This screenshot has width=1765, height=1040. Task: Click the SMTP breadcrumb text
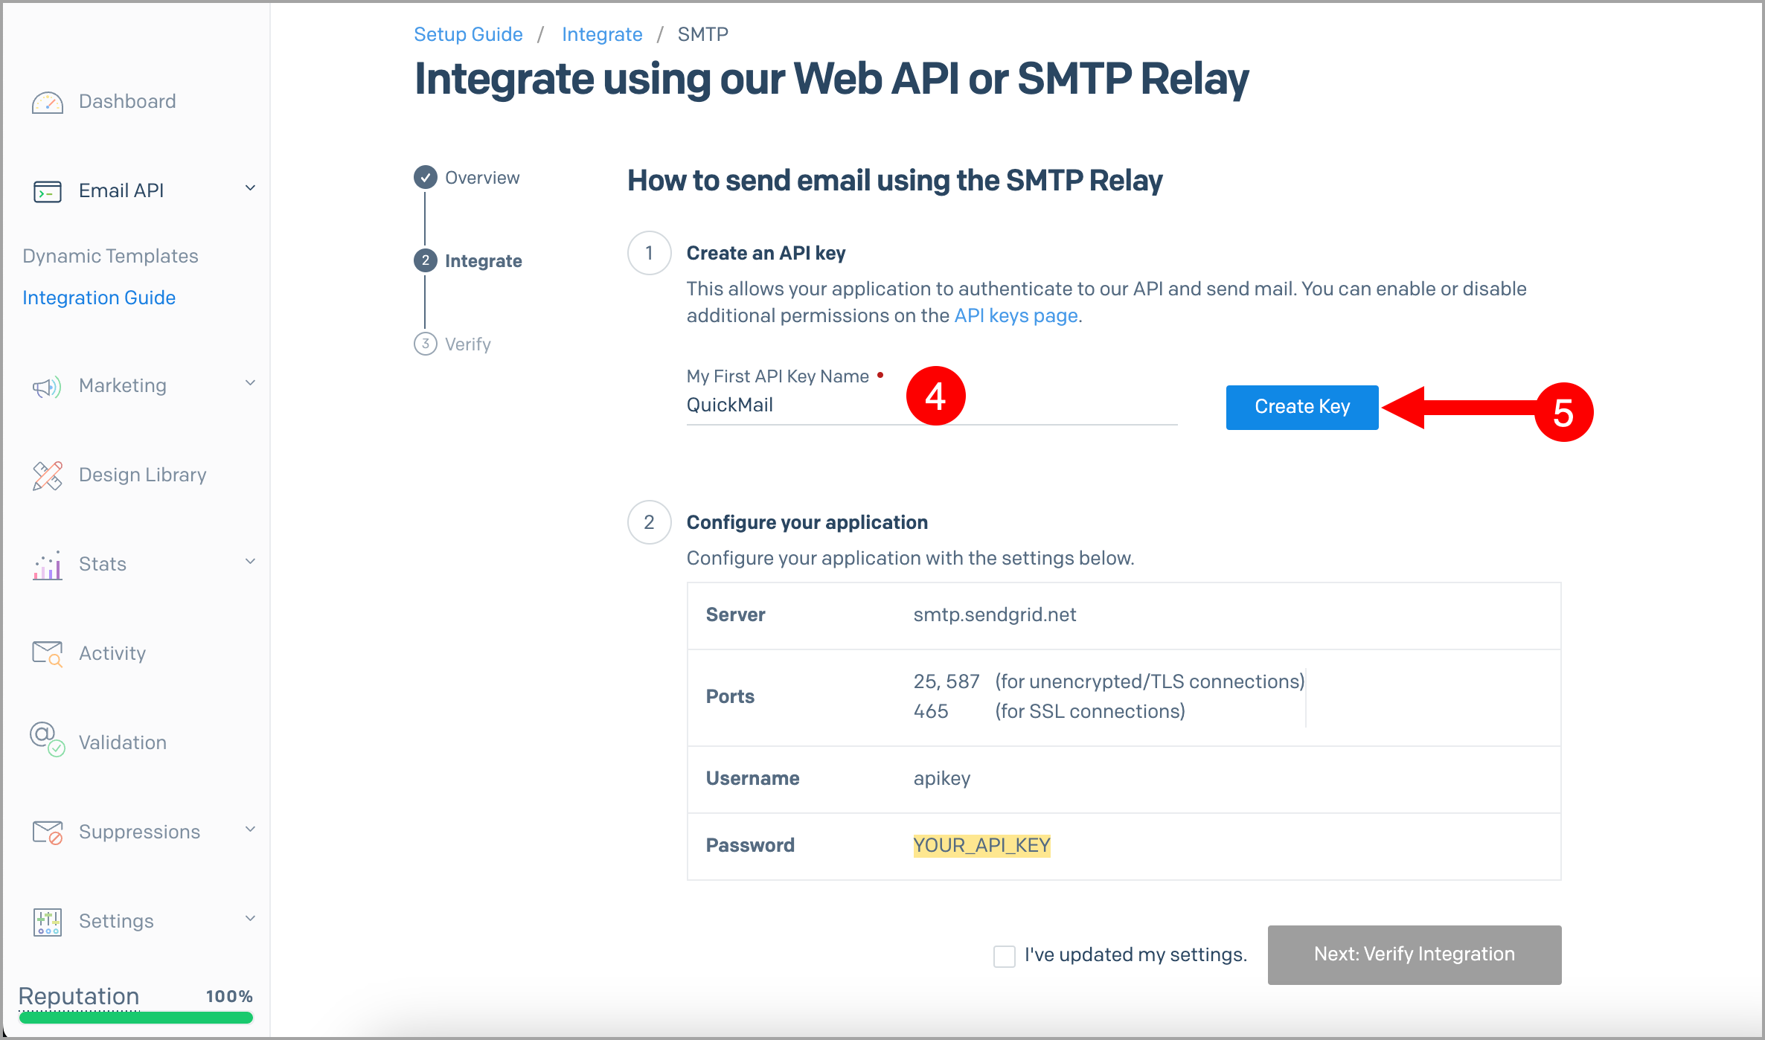click(702, 34)
